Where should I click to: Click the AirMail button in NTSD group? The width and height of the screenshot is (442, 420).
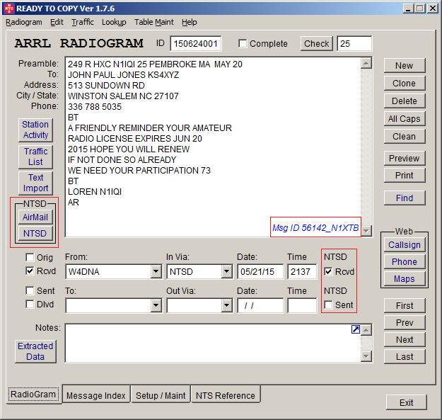click(x=35, y=217)
